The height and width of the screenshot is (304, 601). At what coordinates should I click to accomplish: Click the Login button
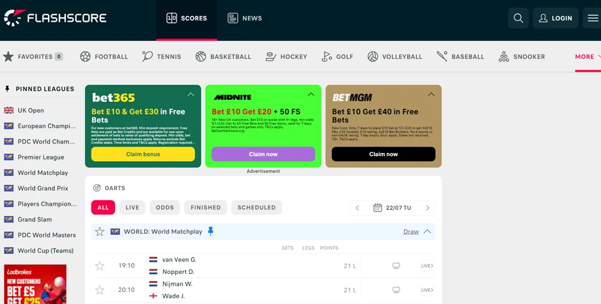click(x=555, y=18)
